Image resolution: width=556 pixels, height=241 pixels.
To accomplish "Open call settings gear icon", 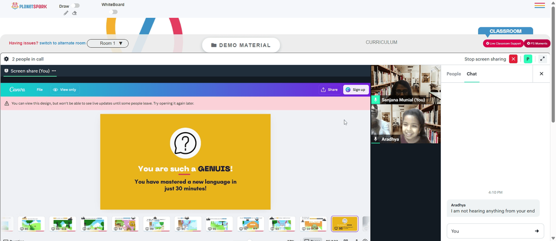I will [x=6, y=59].
